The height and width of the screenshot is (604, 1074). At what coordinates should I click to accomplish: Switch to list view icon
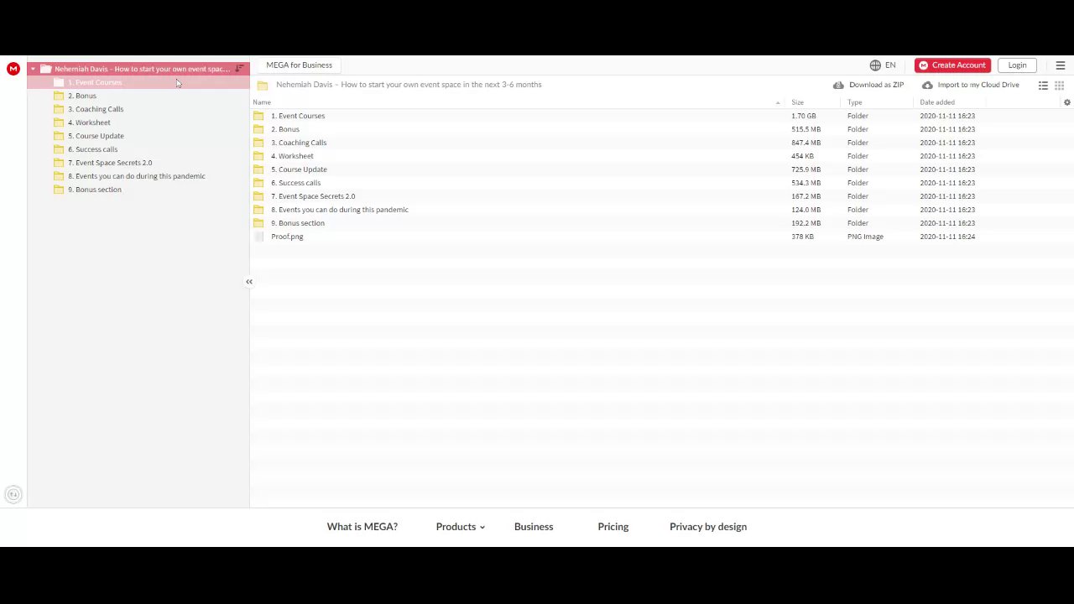1043,86
